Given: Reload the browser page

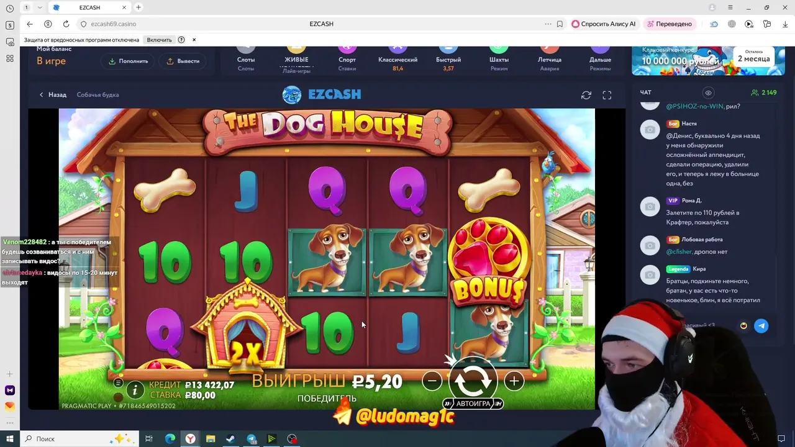Looking at the screenshot, I should [66, 24].
